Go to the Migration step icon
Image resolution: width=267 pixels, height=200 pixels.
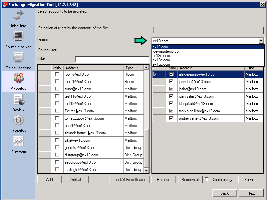pyautogui.click(x=18, y=120)
